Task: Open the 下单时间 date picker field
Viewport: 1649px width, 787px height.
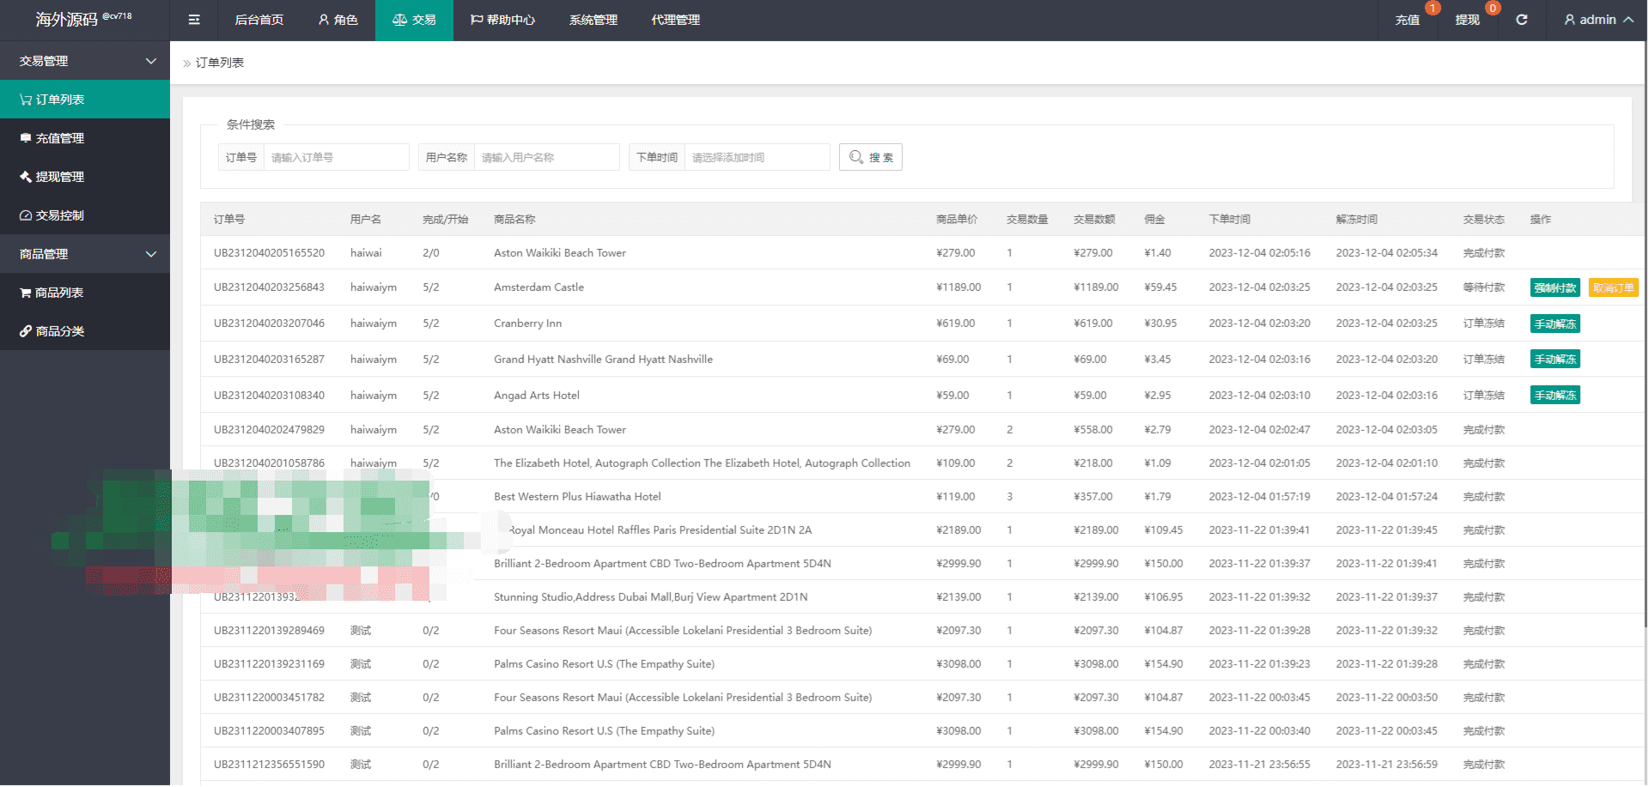Action: (757, 157)
